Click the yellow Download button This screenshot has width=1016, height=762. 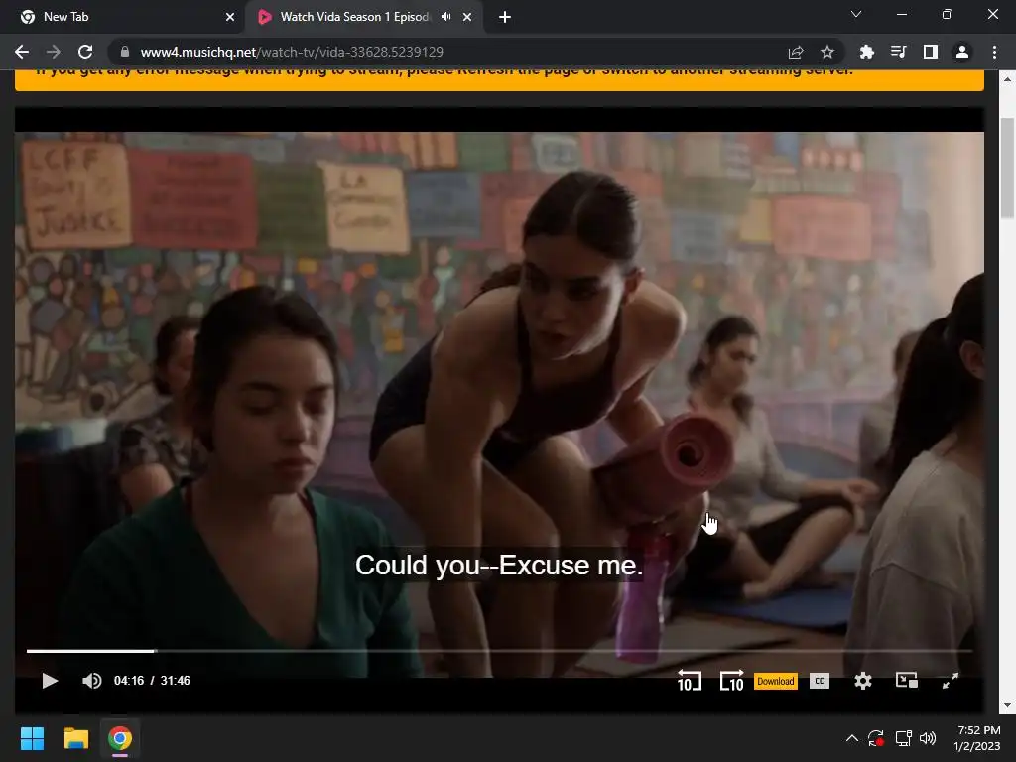tap(776, 681)
